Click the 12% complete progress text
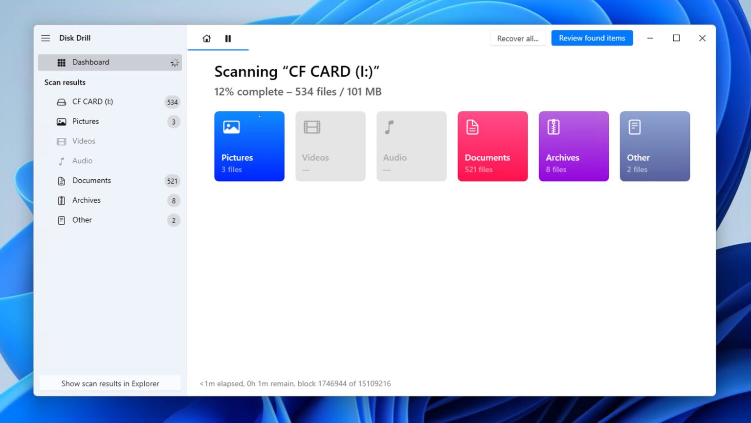751x423 pixels. (x=298, y=92)
